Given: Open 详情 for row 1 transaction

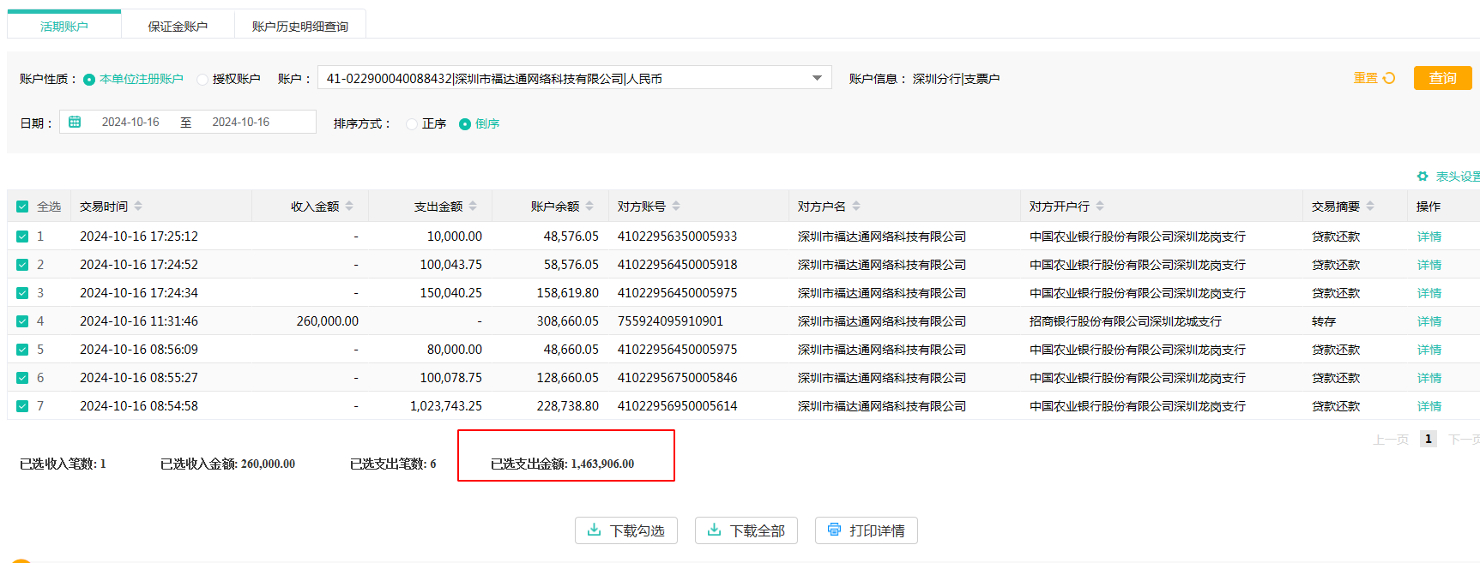Looking at the screenshot, I should point(1429,237).
